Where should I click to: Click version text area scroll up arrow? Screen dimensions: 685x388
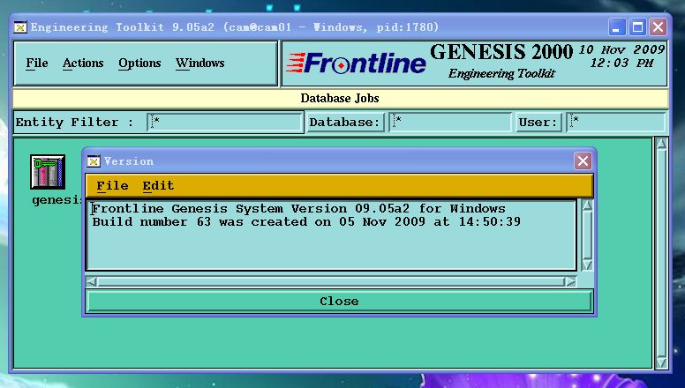pyautogui.click(x=587, y=205)
